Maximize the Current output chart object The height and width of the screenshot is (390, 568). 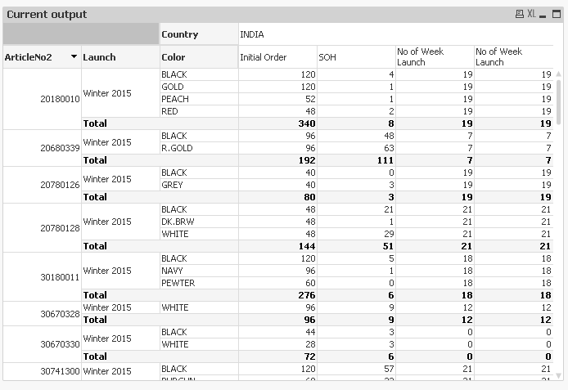click(554, 14)
